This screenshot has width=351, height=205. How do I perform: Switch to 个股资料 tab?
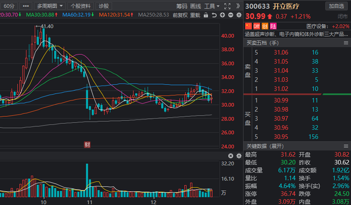(x=81, y=6)
